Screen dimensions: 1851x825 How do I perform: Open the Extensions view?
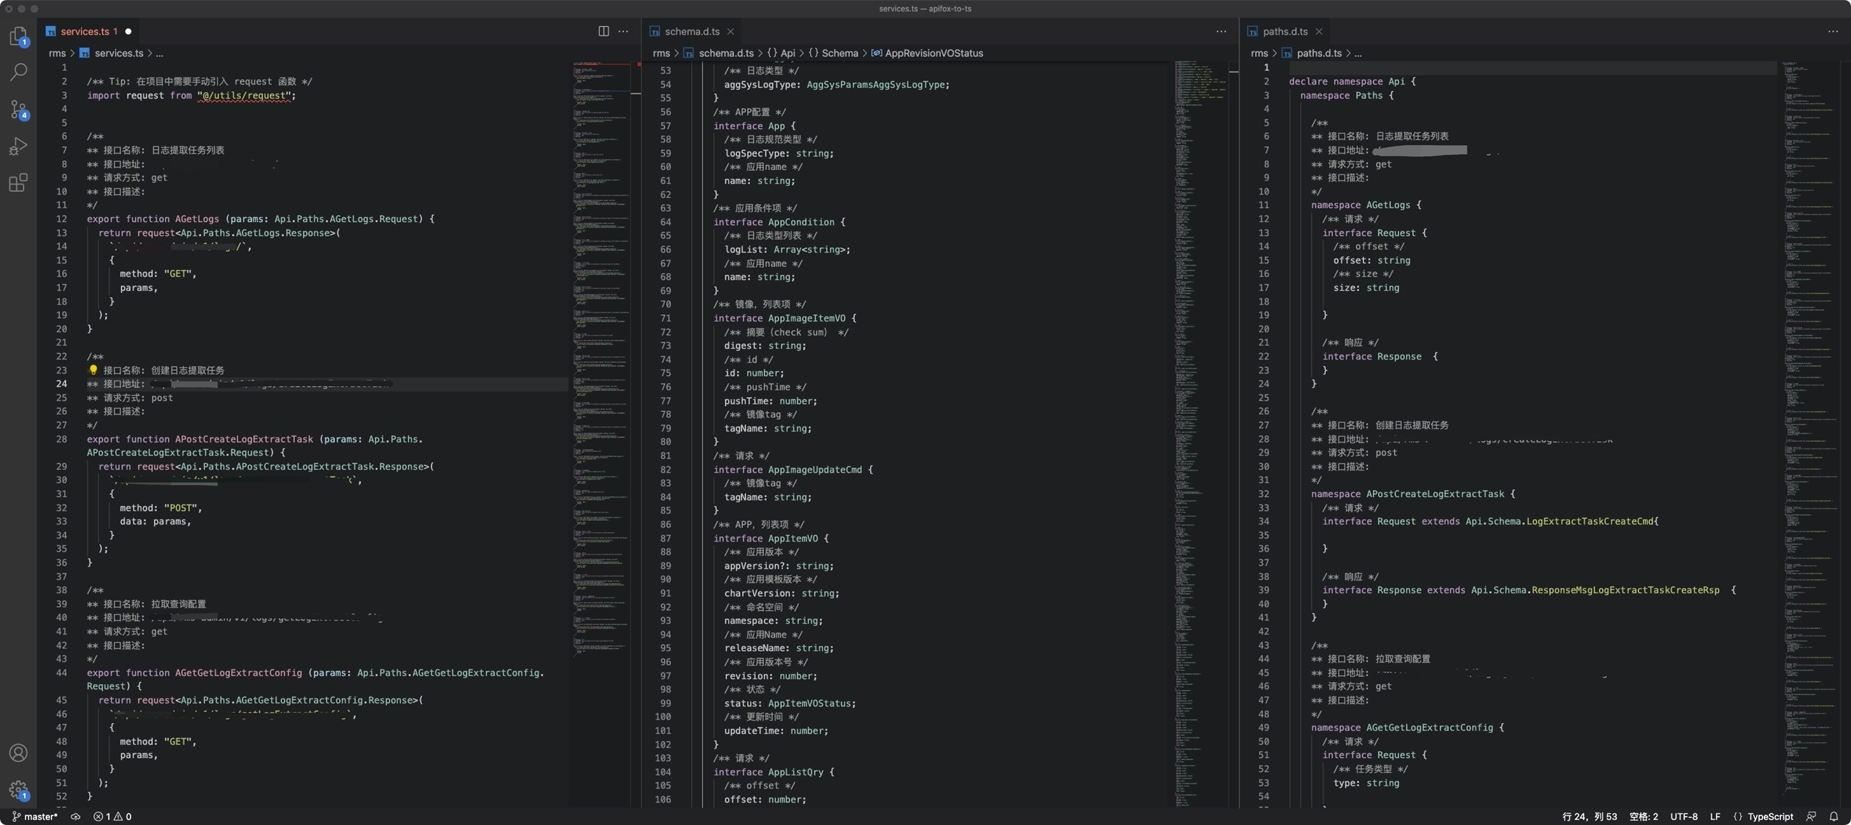pos(18,183)
